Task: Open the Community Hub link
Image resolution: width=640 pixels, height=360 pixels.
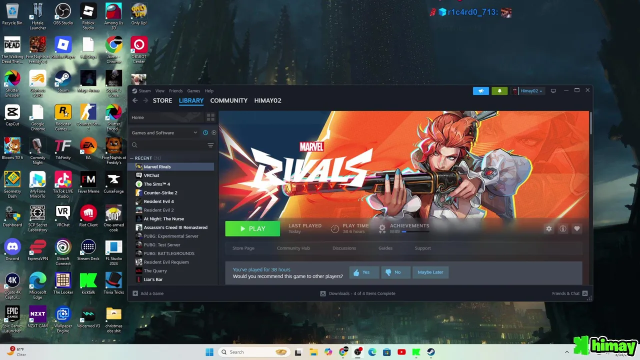Action: coord(293,248)
